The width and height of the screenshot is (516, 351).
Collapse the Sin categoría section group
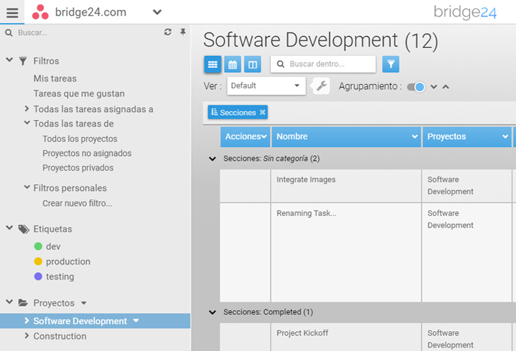point(213,159)
